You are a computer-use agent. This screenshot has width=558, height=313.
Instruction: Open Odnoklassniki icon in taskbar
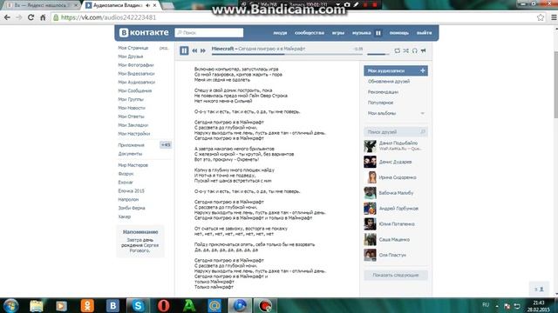pos(87,305)
